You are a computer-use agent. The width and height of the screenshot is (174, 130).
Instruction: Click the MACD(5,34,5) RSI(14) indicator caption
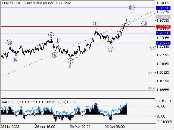click(x=39, y=102)
